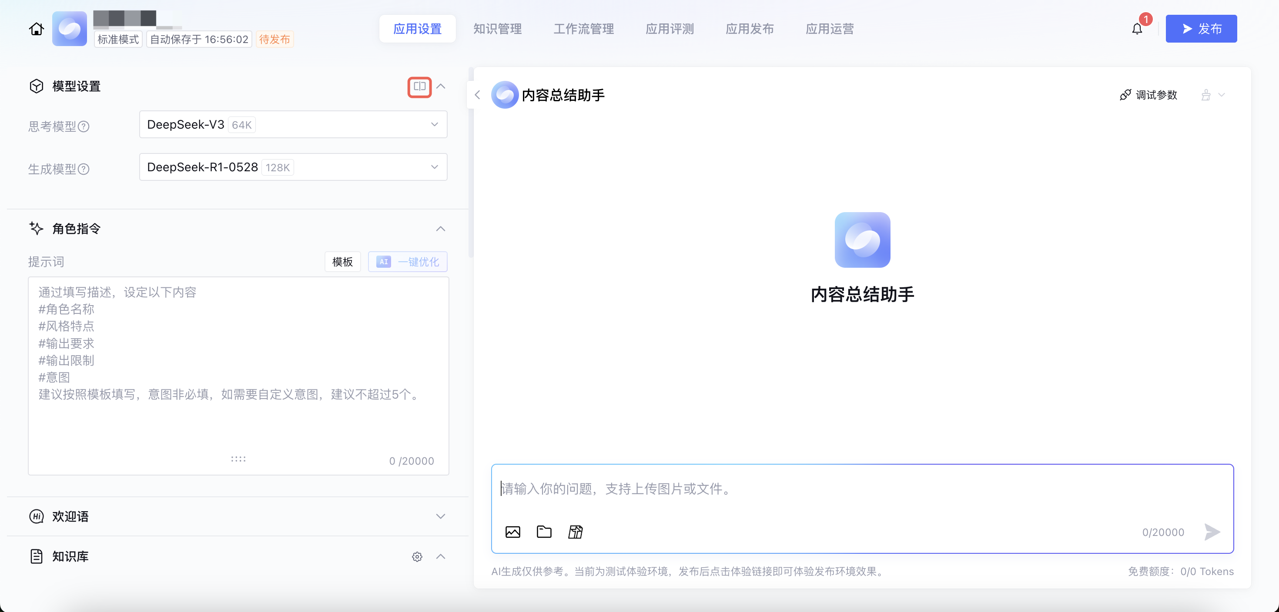Click the large 内容总结助手 logo
The width and height of the screenshot is (1279, 612).
862,239
